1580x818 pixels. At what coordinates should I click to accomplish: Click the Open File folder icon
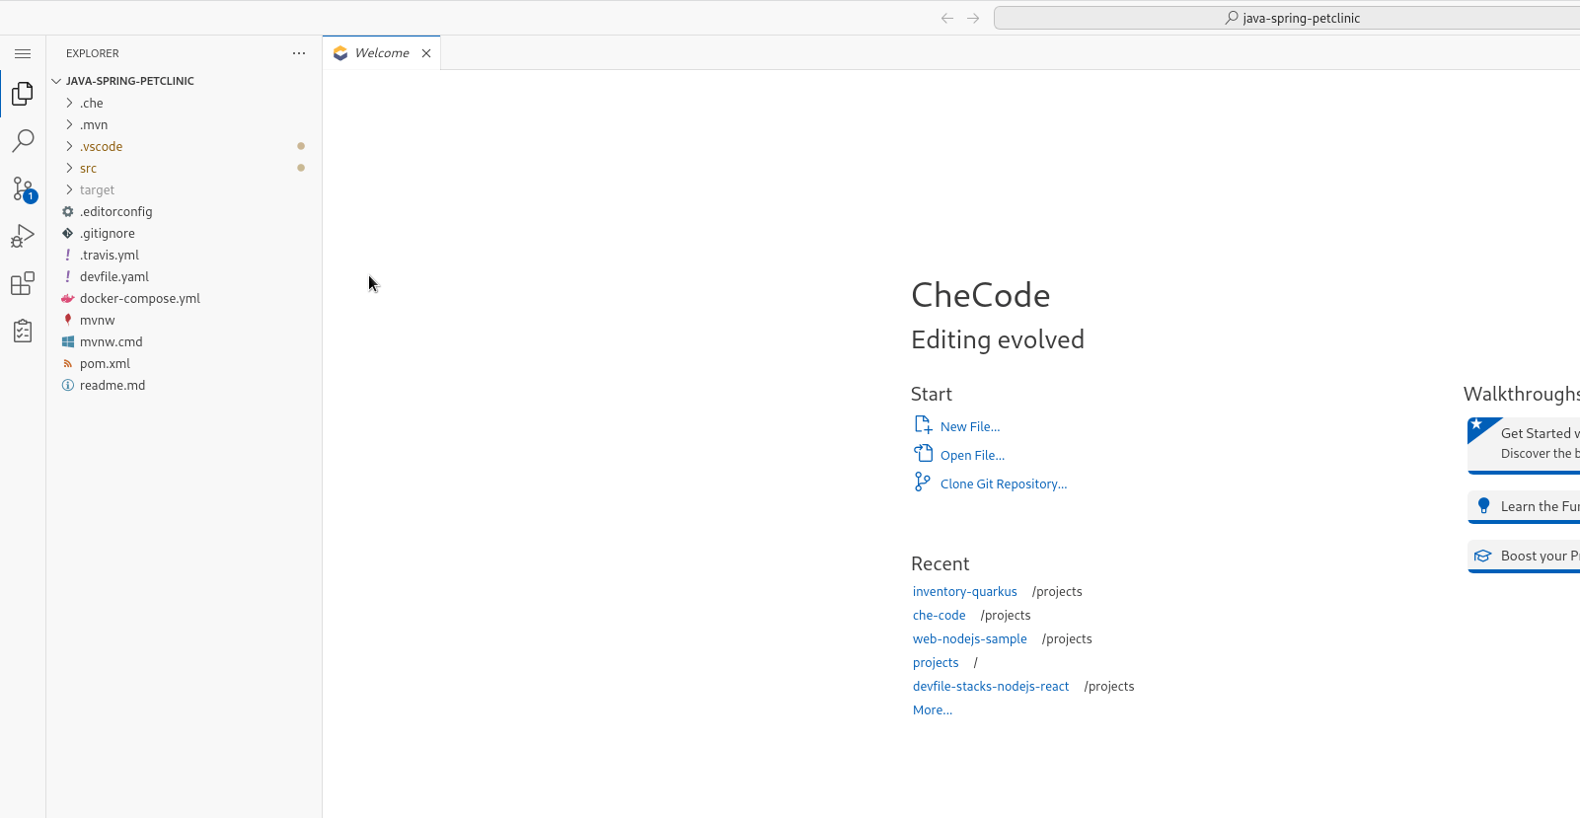pyautogui.click(x=923, y=453)
